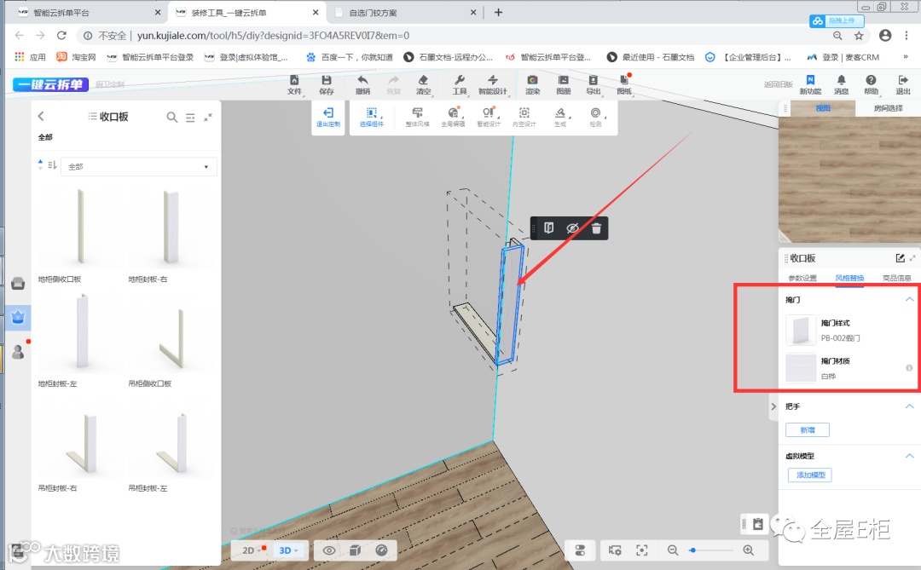This screenshot has width=921, height=570.
Task: Select 吊柜封板-右 thumbnail
Action: [x=80, y=437]
